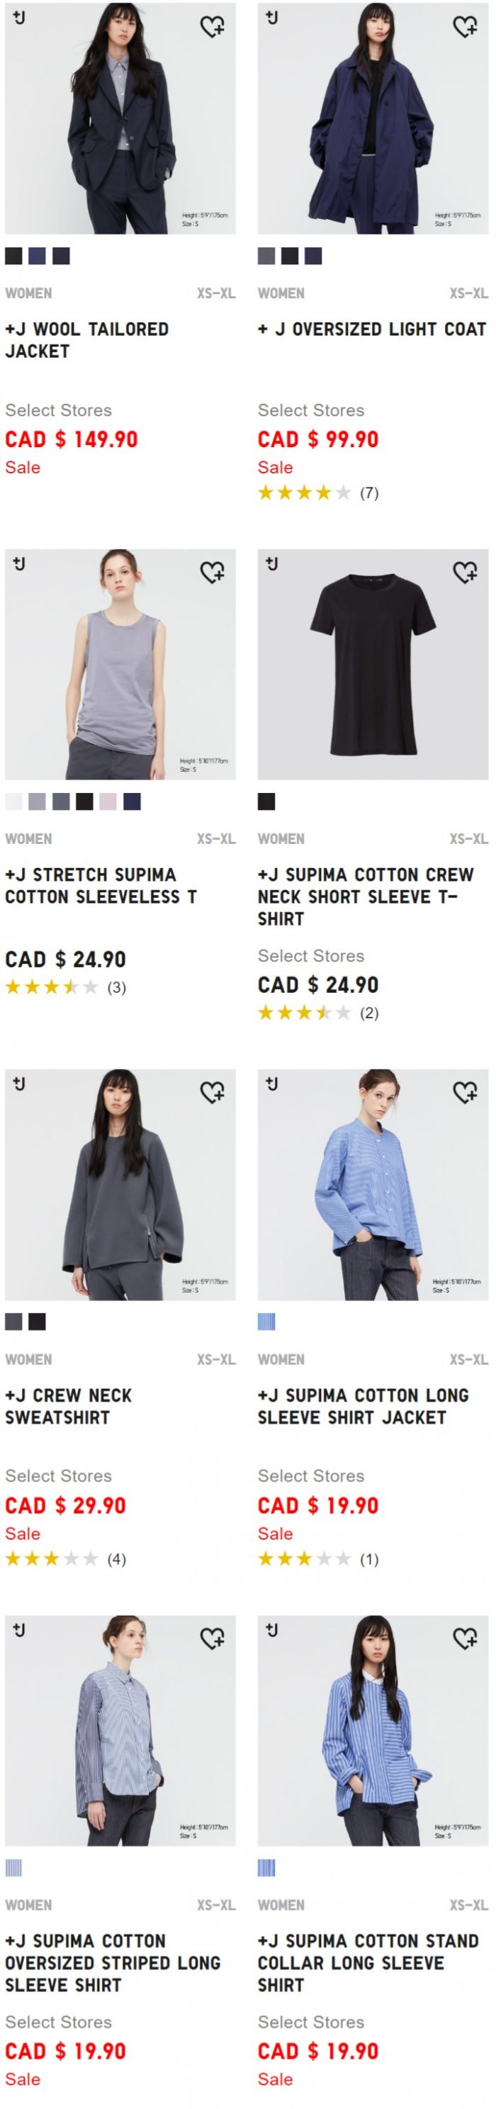Add Wool Tailored Jacket to wishlist
The image size is (496, 2109).
click(x=213, y=27)
